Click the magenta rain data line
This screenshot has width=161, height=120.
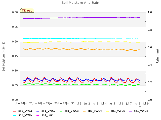click(81, 100)
